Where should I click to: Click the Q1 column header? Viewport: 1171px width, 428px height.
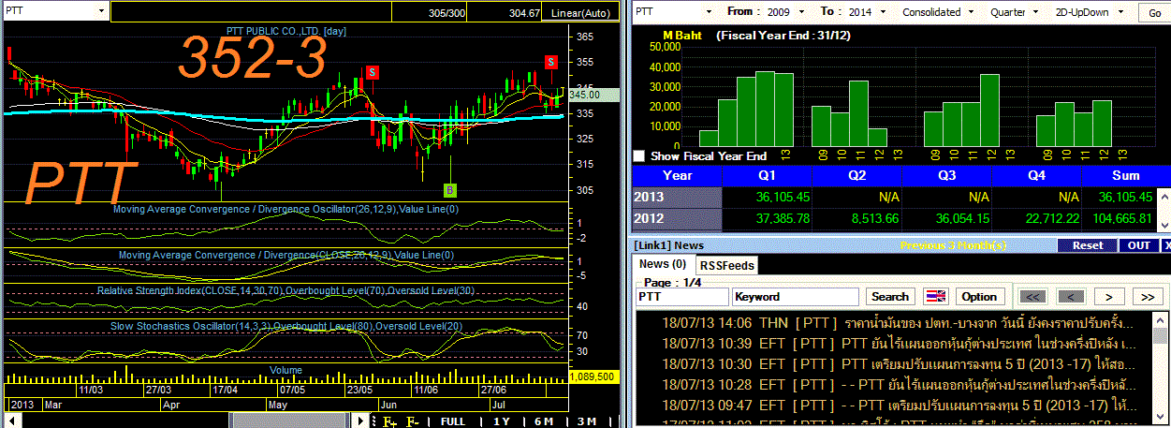tap(767, 175)
